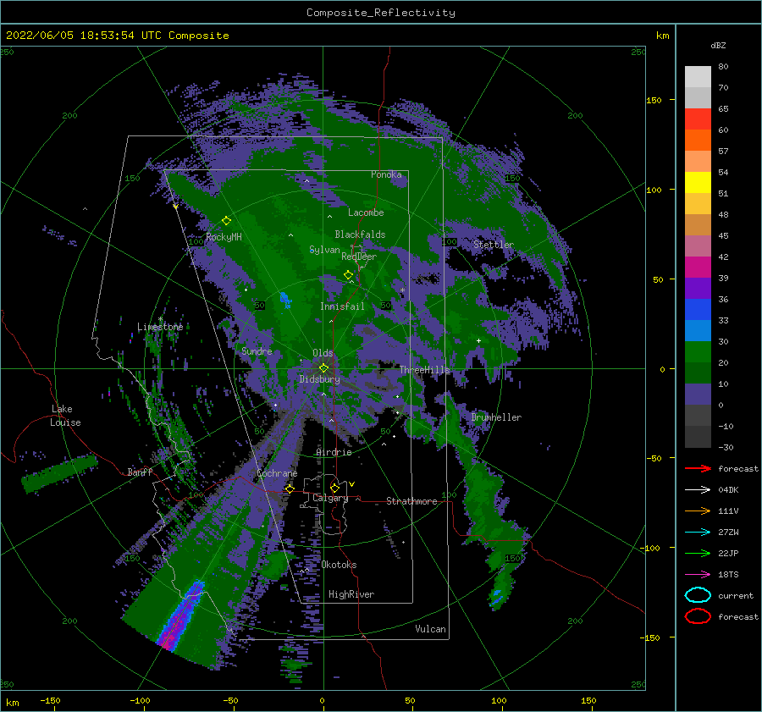Select the white 04DK arrow icon
Image resolution: width=762 pixels, height=712 pixels.
click(698, 489)
